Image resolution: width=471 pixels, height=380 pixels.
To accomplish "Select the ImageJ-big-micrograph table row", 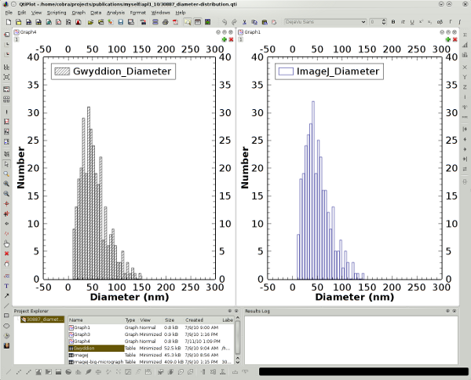I will 151,362.
